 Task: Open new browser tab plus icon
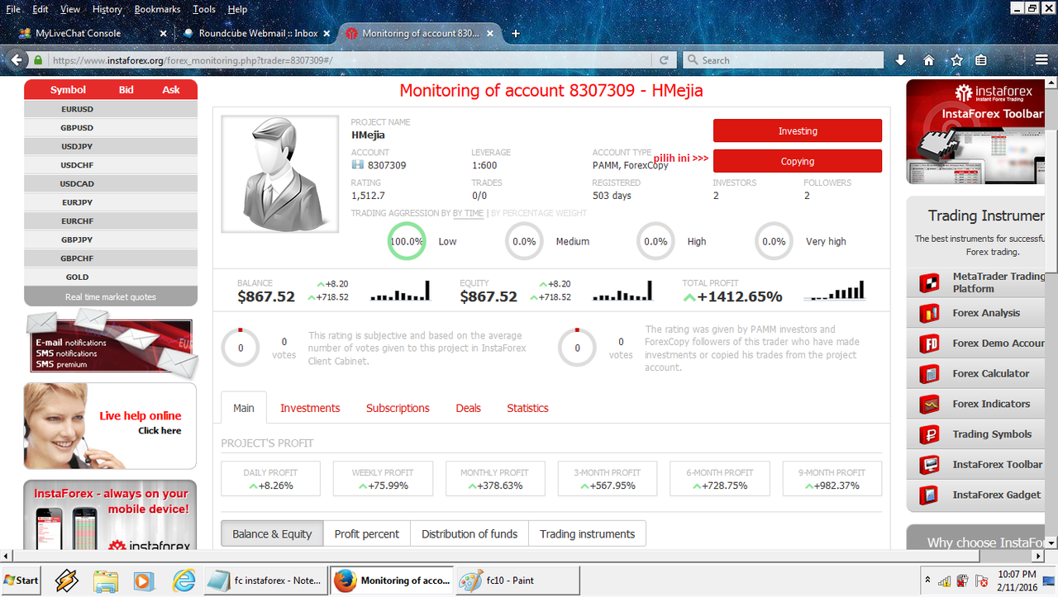pos(516,33)
